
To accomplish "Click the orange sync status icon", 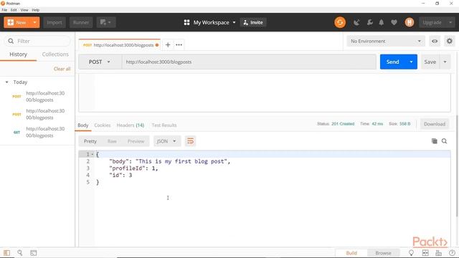I will pyautogui.click(x=340, y=22).
